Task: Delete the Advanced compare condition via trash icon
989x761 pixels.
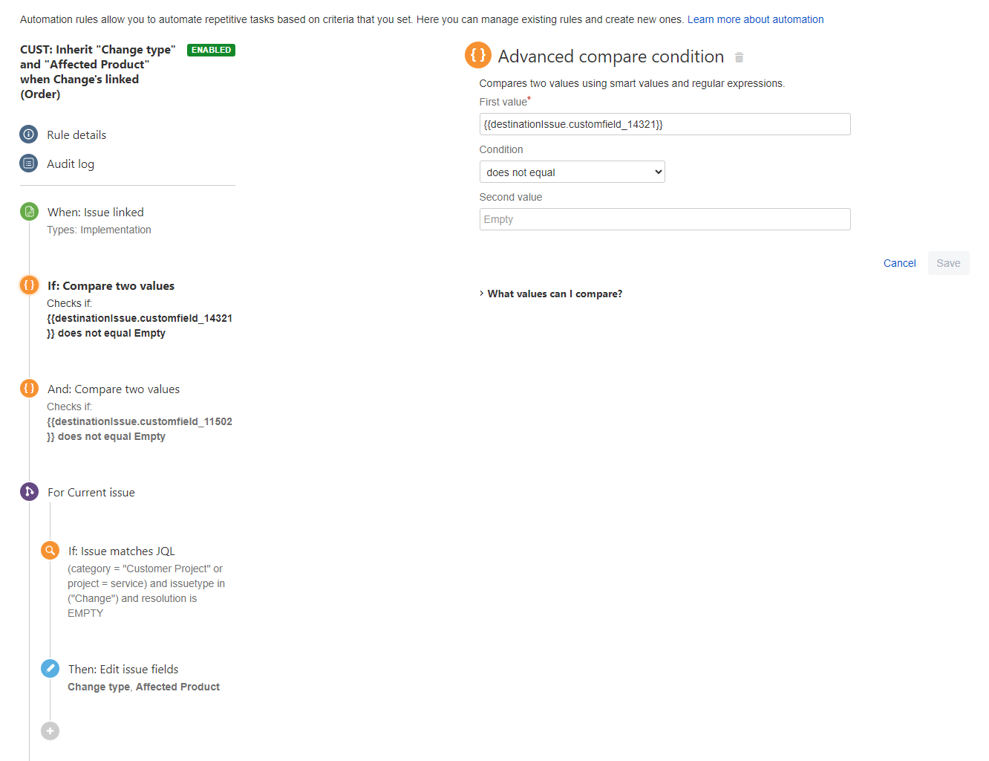Action: coord(739,56)
